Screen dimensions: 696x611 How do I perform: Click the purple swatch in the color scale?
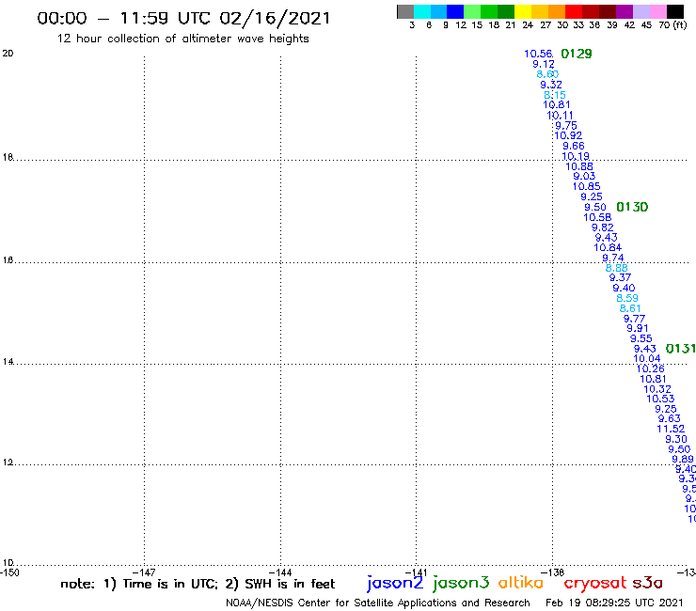[625, 11]
